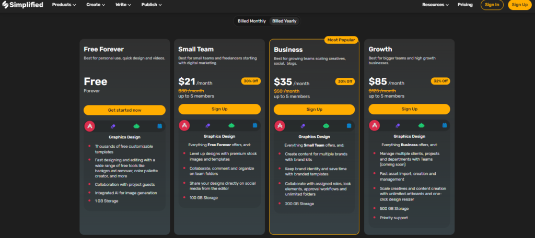This screenshot has height=238, width=535.
Task: Expand the Products menu
Action: click(64, 5)
